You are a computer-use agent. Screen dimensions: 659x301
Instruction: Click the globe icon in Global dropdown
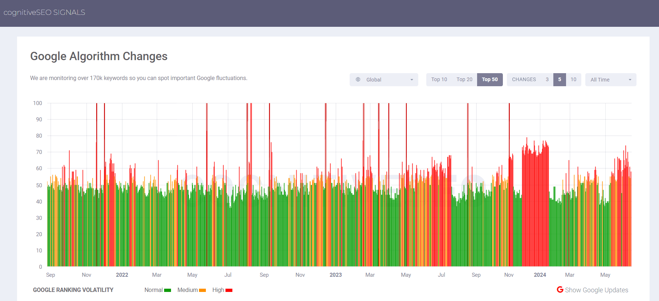[358, 79]
